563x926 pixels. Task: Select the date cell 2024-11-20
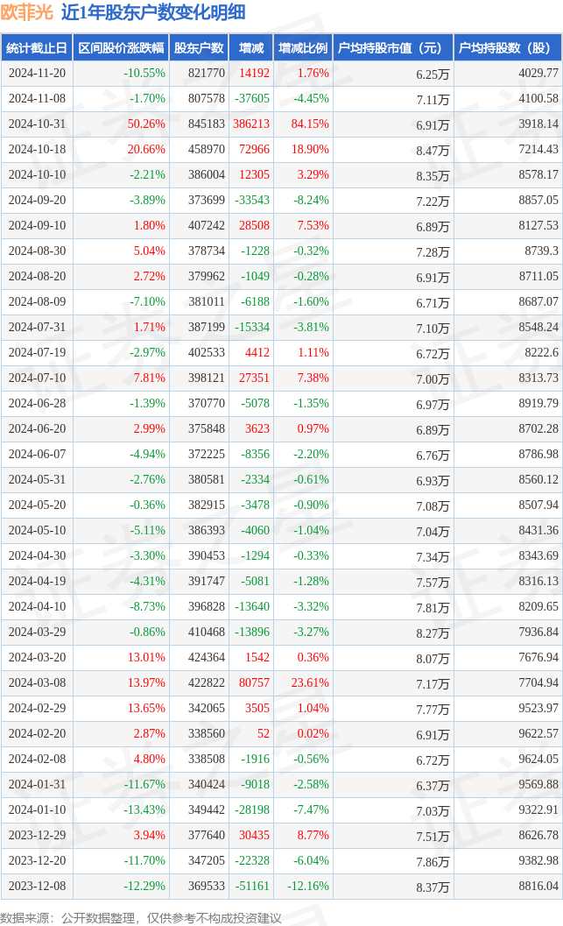click(x=37, y=74)
